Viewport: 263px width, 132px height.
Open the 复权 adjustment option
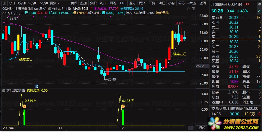(74, 3)
